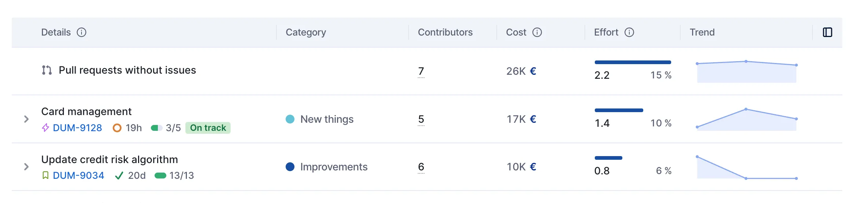Open the DUM-9128 issue link
Image resolution: width=854 pixels, height=203 pixels.
point(77,128)
